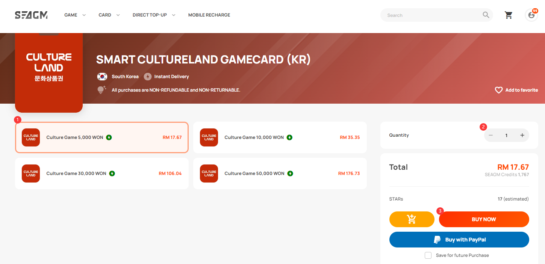This screenshot has width=545, height=264.
Task: Check Save for future Purchase box
Action: click(428, 255)
